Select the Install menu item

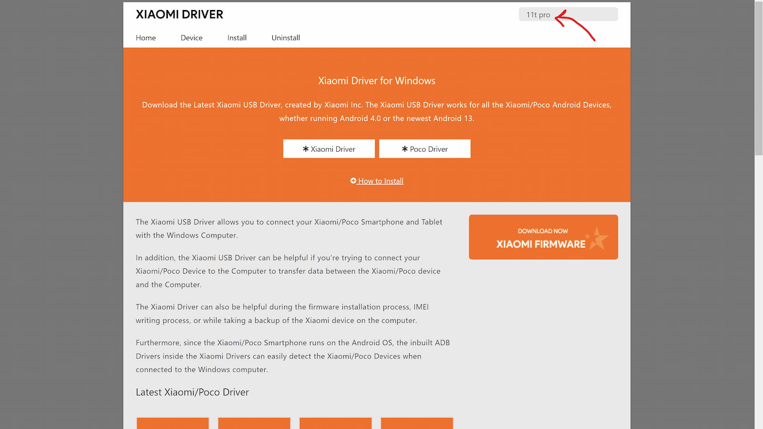[x=237, y=38]
